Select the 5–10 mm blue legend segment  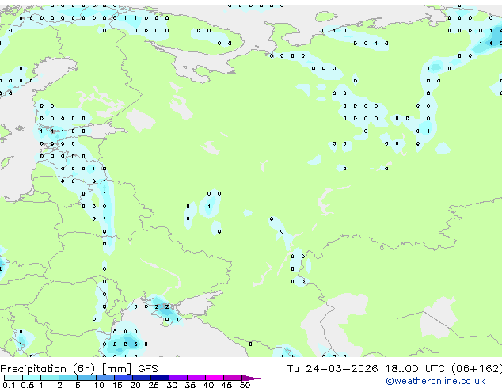click(x=86, y=378)
